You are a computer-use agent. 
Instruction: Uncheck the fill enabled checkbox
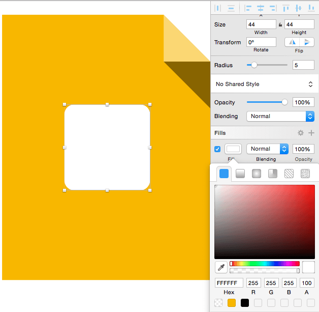[x=217, y=149]
